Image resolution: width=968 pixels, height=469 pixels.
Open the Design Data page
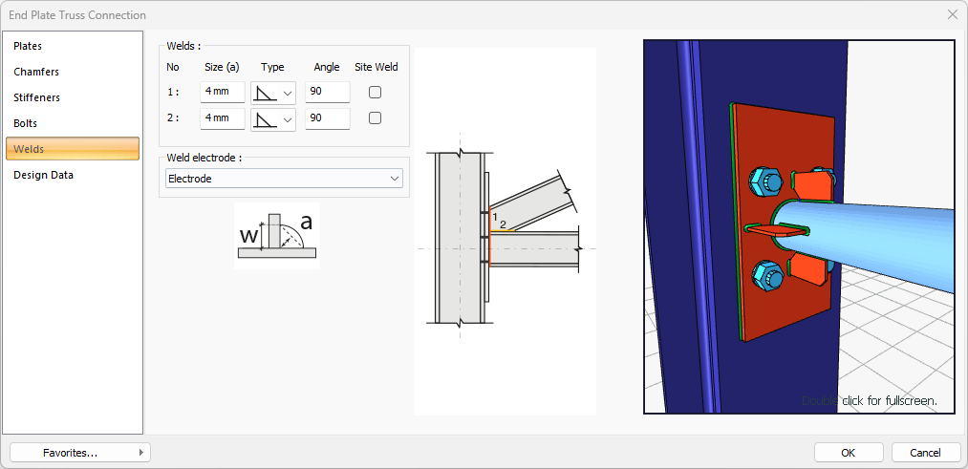pos(43,175)
